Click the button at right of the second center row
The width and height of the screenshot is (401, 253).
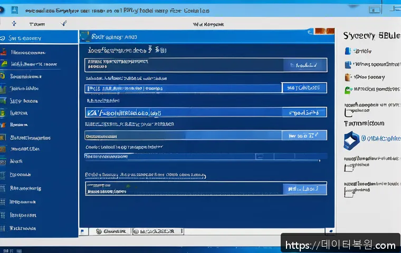pos(304,88)
